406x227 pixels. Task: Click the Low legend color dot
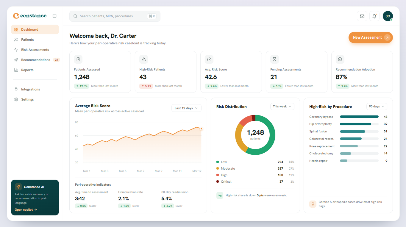tap(218, 162)
